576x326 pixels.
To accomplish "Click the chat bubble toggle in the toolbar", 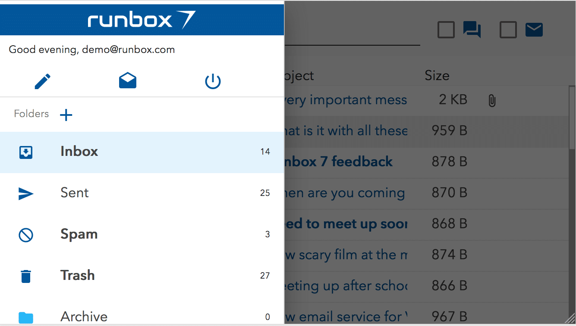I will point(472,30).
